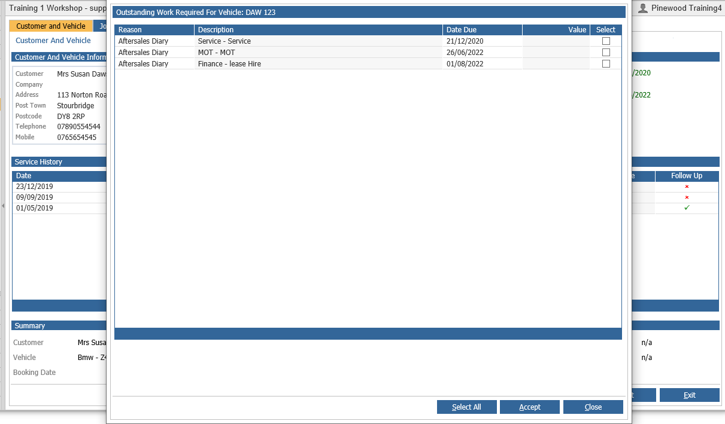Image resolution: width=725 pixels, height=424 pixels.
Task: Open the Customer and Vehicle tab
Action: [x=51, y=26]
